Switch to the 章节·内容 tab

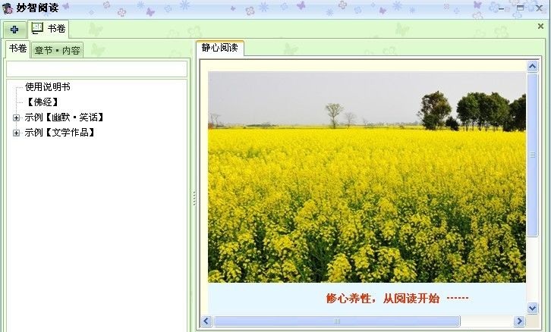(57, 51)
